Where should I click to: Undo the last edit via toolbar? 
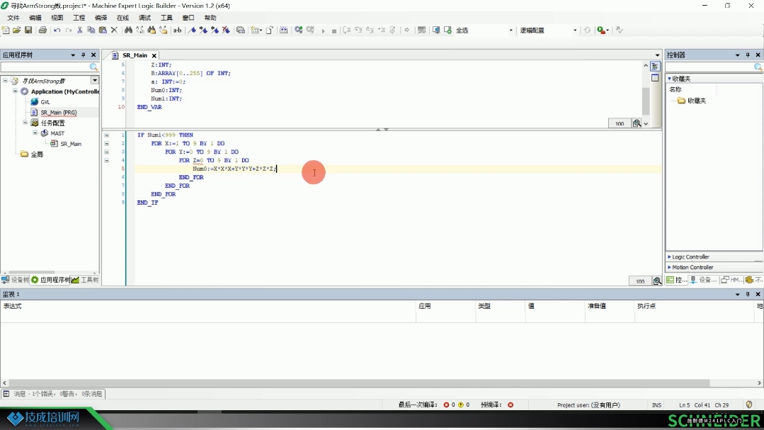pos(57,30)
